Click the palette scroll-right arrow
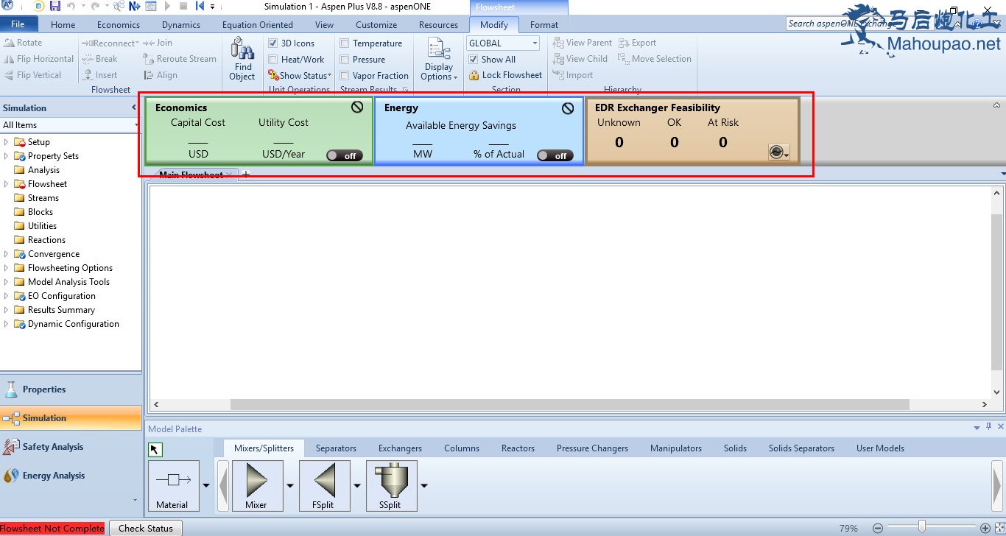This screenshot has height=536, width=1006. pyautogui.click(x=997, y=485)
